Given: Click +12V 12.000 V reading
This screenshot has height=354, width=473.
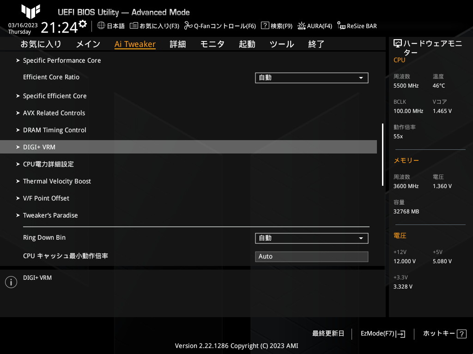Looking at the screenshot, I should (x=404, y=261).
